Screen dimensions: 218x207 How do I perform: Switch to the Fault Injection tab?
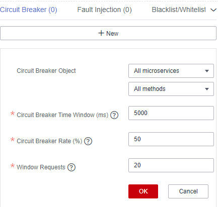pyautogui.click(x=104, y=10)
